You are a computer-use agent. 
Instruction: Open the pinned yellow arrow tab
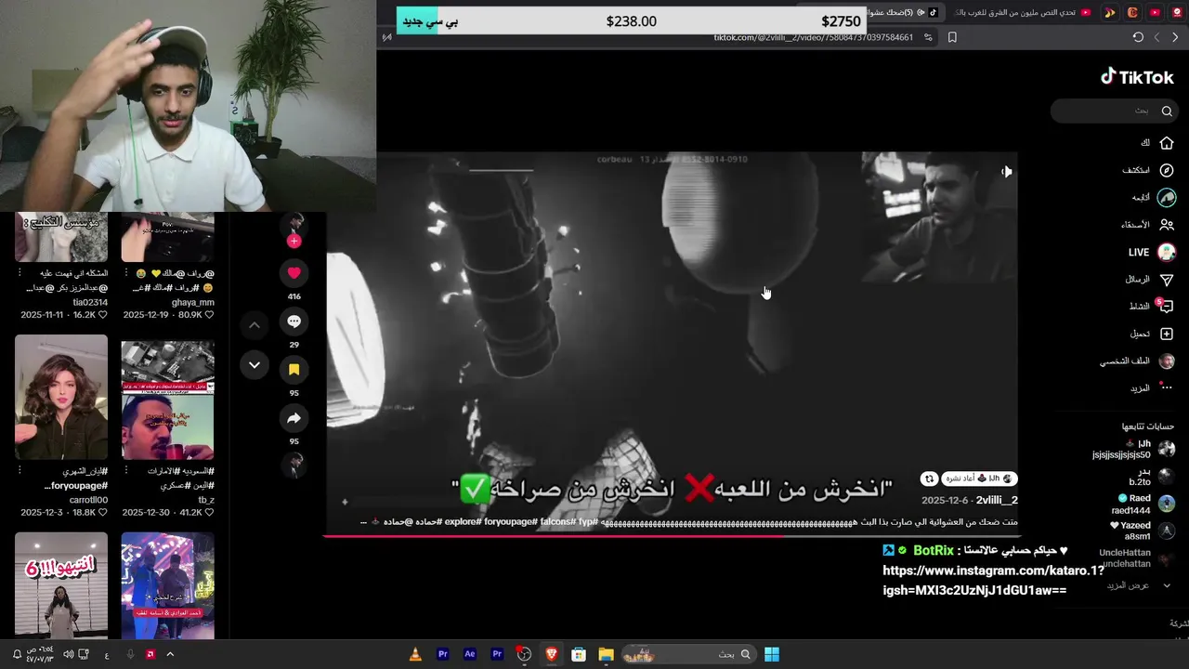(x=1109, y=12)
